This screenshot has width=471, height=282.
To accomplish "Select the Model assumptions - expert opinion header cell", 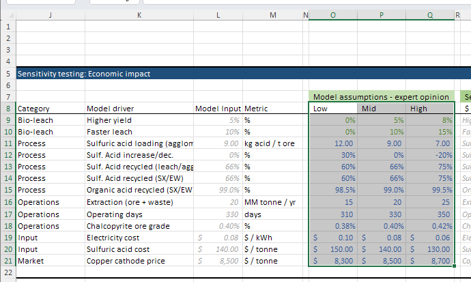I will [382, 97].
